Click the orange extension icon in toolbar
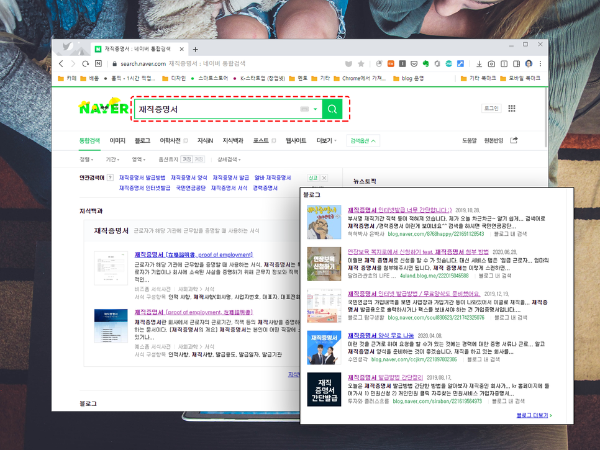Screen dimensions: 600x450 click(391, 64)
